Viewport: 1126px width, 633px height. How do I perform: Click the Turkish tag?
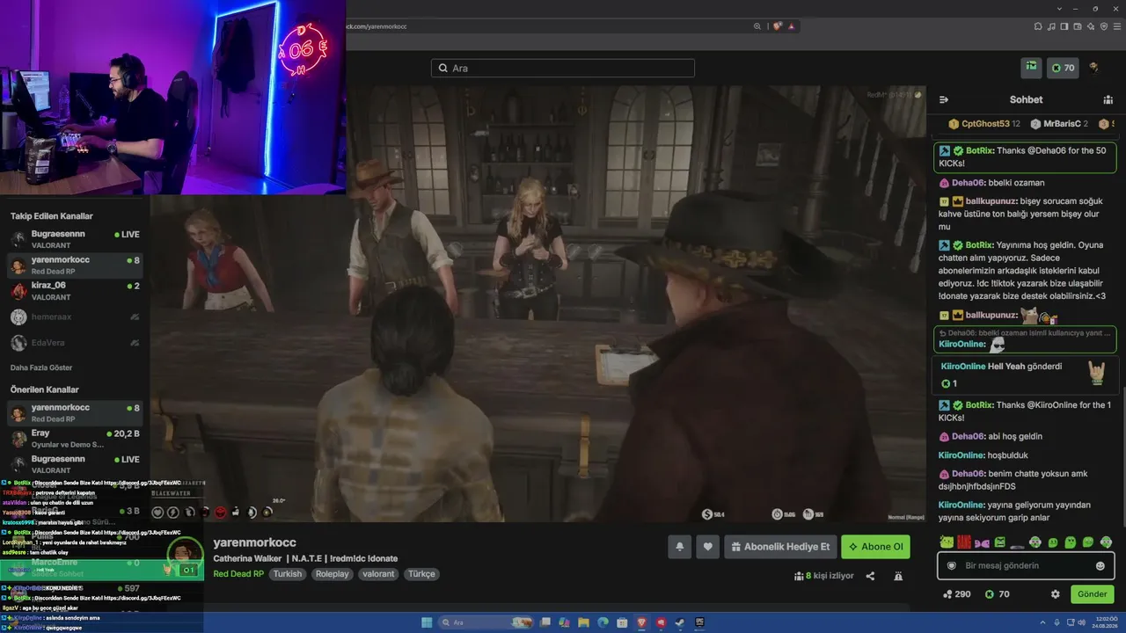(288, 574)
